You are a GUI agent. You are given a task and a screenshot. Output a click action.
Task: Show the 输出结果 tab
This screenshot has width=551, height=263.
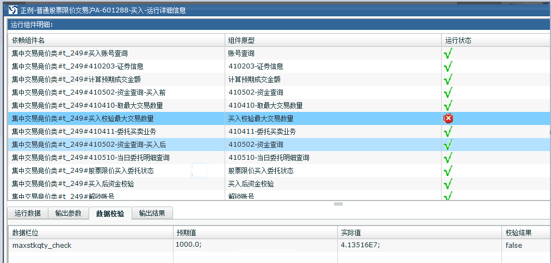tap(152, 213)
